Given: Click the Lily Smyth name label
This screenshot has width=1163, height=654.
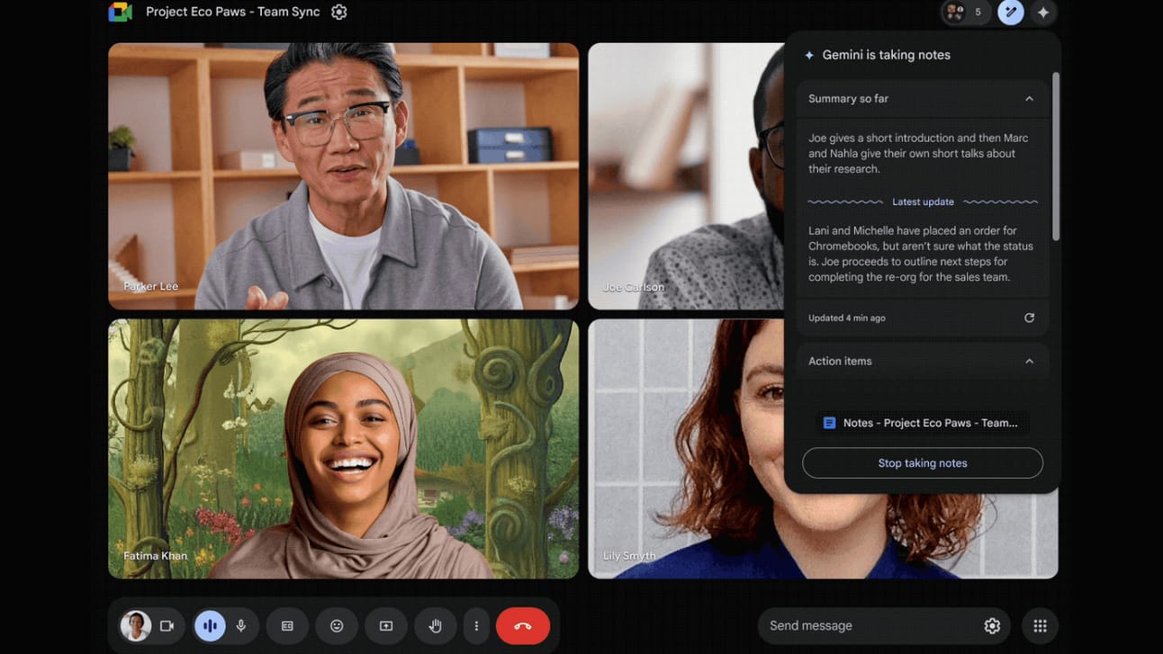Looking at the screenshot, I should pos(629,556).
